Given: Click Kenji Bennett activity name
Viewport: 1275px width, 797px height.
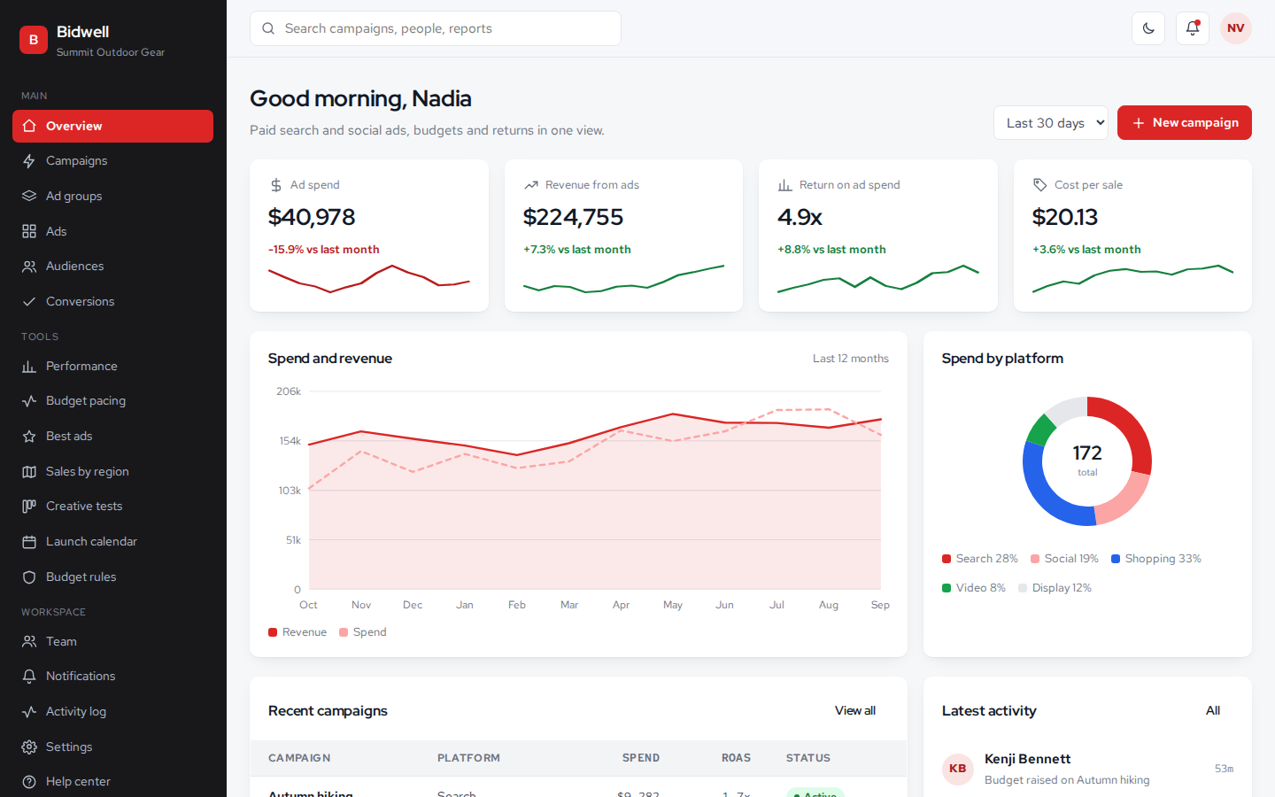Looking at the screenshot, I should (x=1027, y=759).
